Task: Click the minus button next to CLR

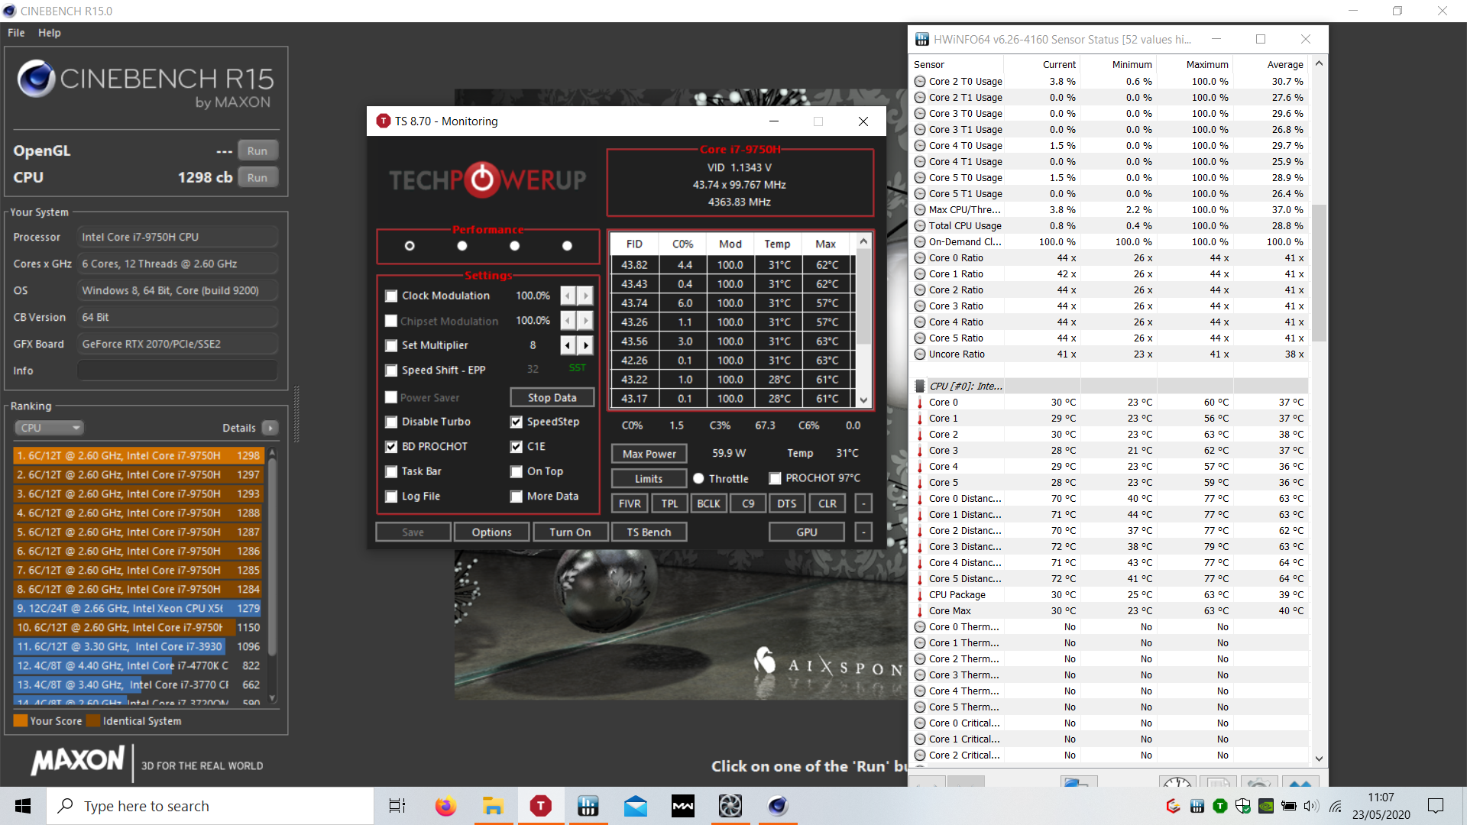Action: coord(863,503)
